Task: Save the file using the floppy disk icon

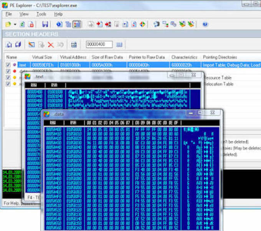Action: pyautogui.click(x=45, y=24)
